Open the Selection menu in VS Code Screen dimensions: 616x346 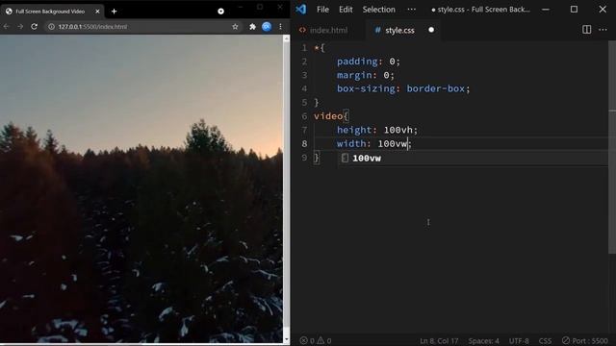click(x=378, y=10)
